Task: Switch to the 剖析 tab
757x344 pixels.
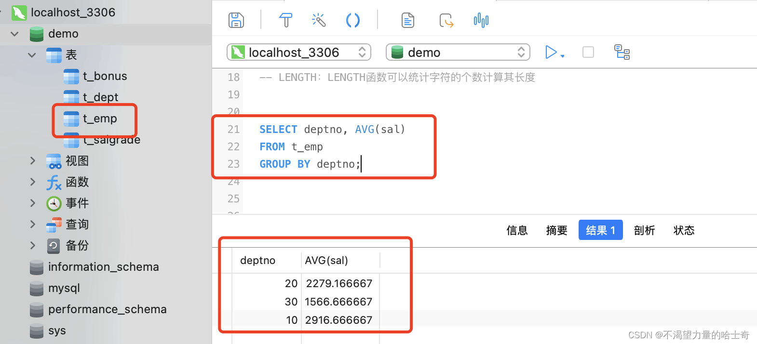Action: (645, 230)
